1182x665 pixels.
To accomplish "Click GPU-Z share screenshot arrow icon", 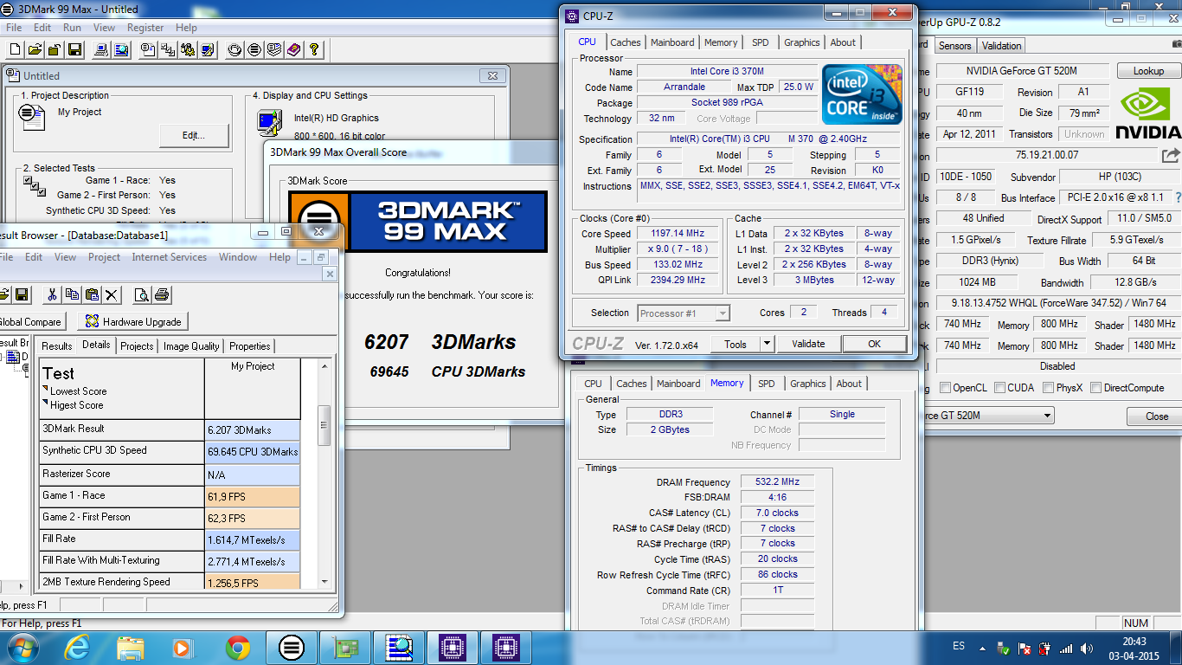I will pos(1171,156).
